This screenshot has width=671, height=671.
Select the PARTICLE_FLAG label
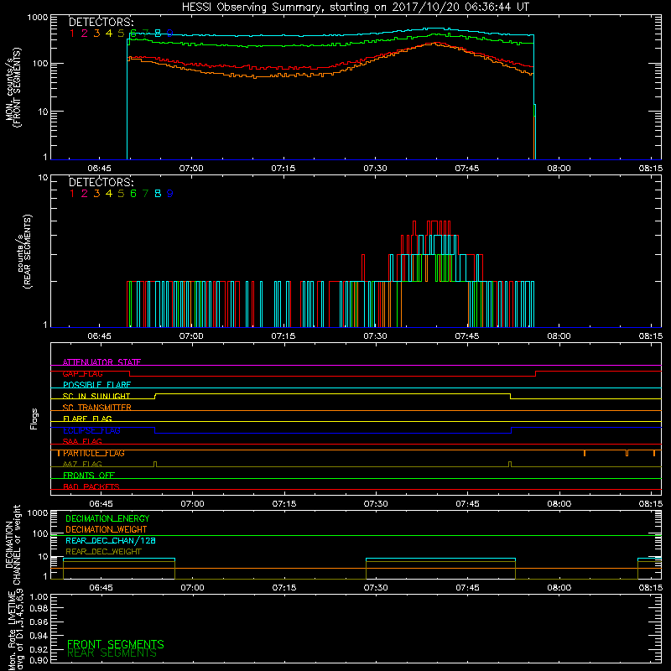coord(94,453)
